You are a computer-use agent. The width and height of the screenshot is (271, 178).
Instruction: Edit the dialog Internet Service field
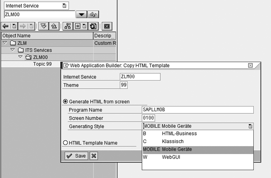[140, 77]
